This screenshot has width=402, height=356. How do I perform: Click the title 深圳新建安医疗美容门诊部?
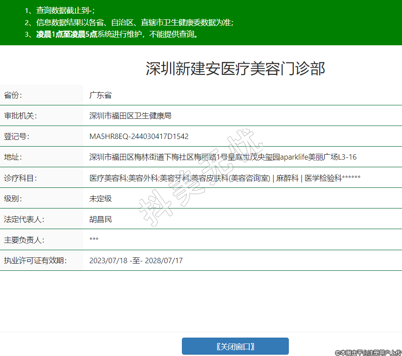pos(235,69)
